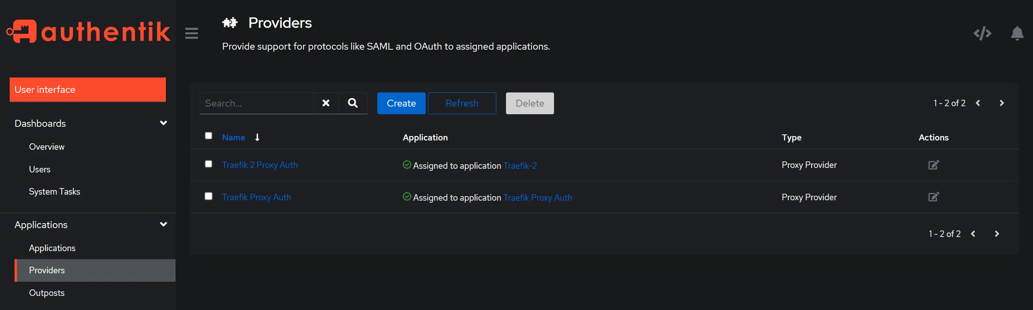Screen dimensions: 1033x310
Task: Focus the Search input field
Action: [257, 103]
